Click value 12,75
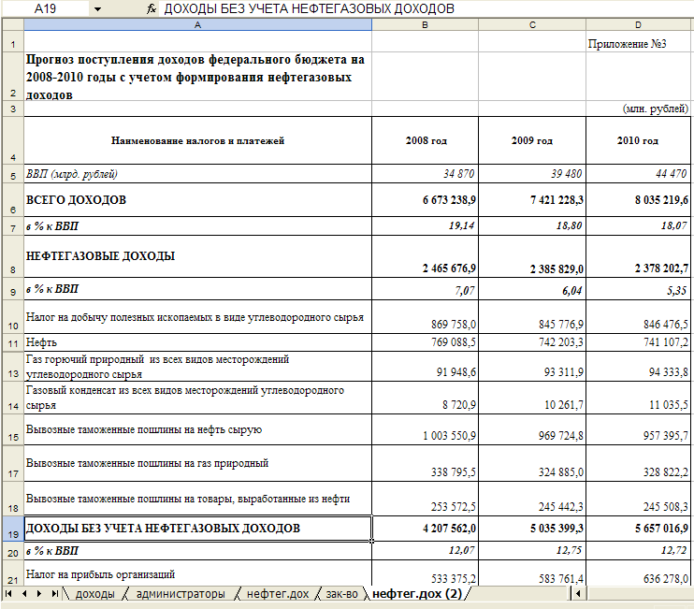This screenshot has height=609, width=694. (x=532, y=551)
